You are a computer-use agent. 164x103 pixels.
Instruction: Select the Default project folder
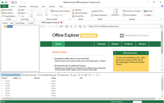[10, 27]
